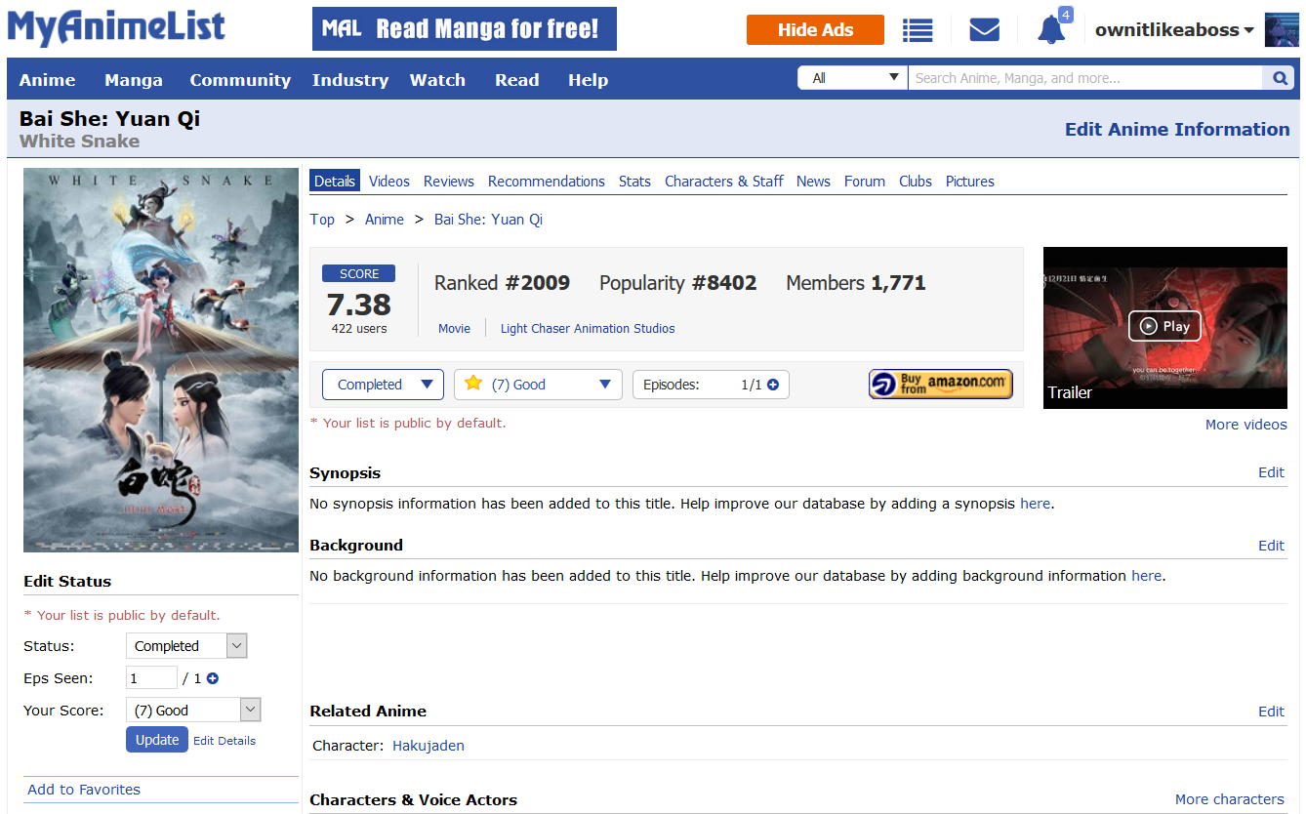Open the Read navigation menu
This screenshot has height=814, width=1306.
pos(517,80)
